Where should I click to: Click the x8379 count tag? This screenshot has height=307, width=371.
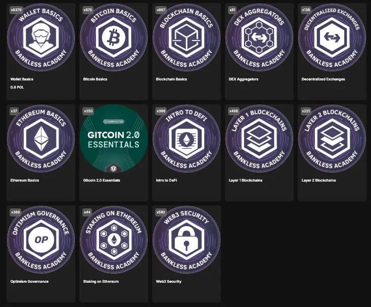coord(16,10)
